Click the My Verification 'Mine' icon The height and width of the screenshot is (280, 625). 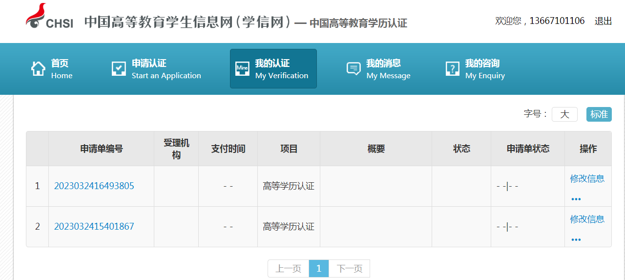(242, 69)
